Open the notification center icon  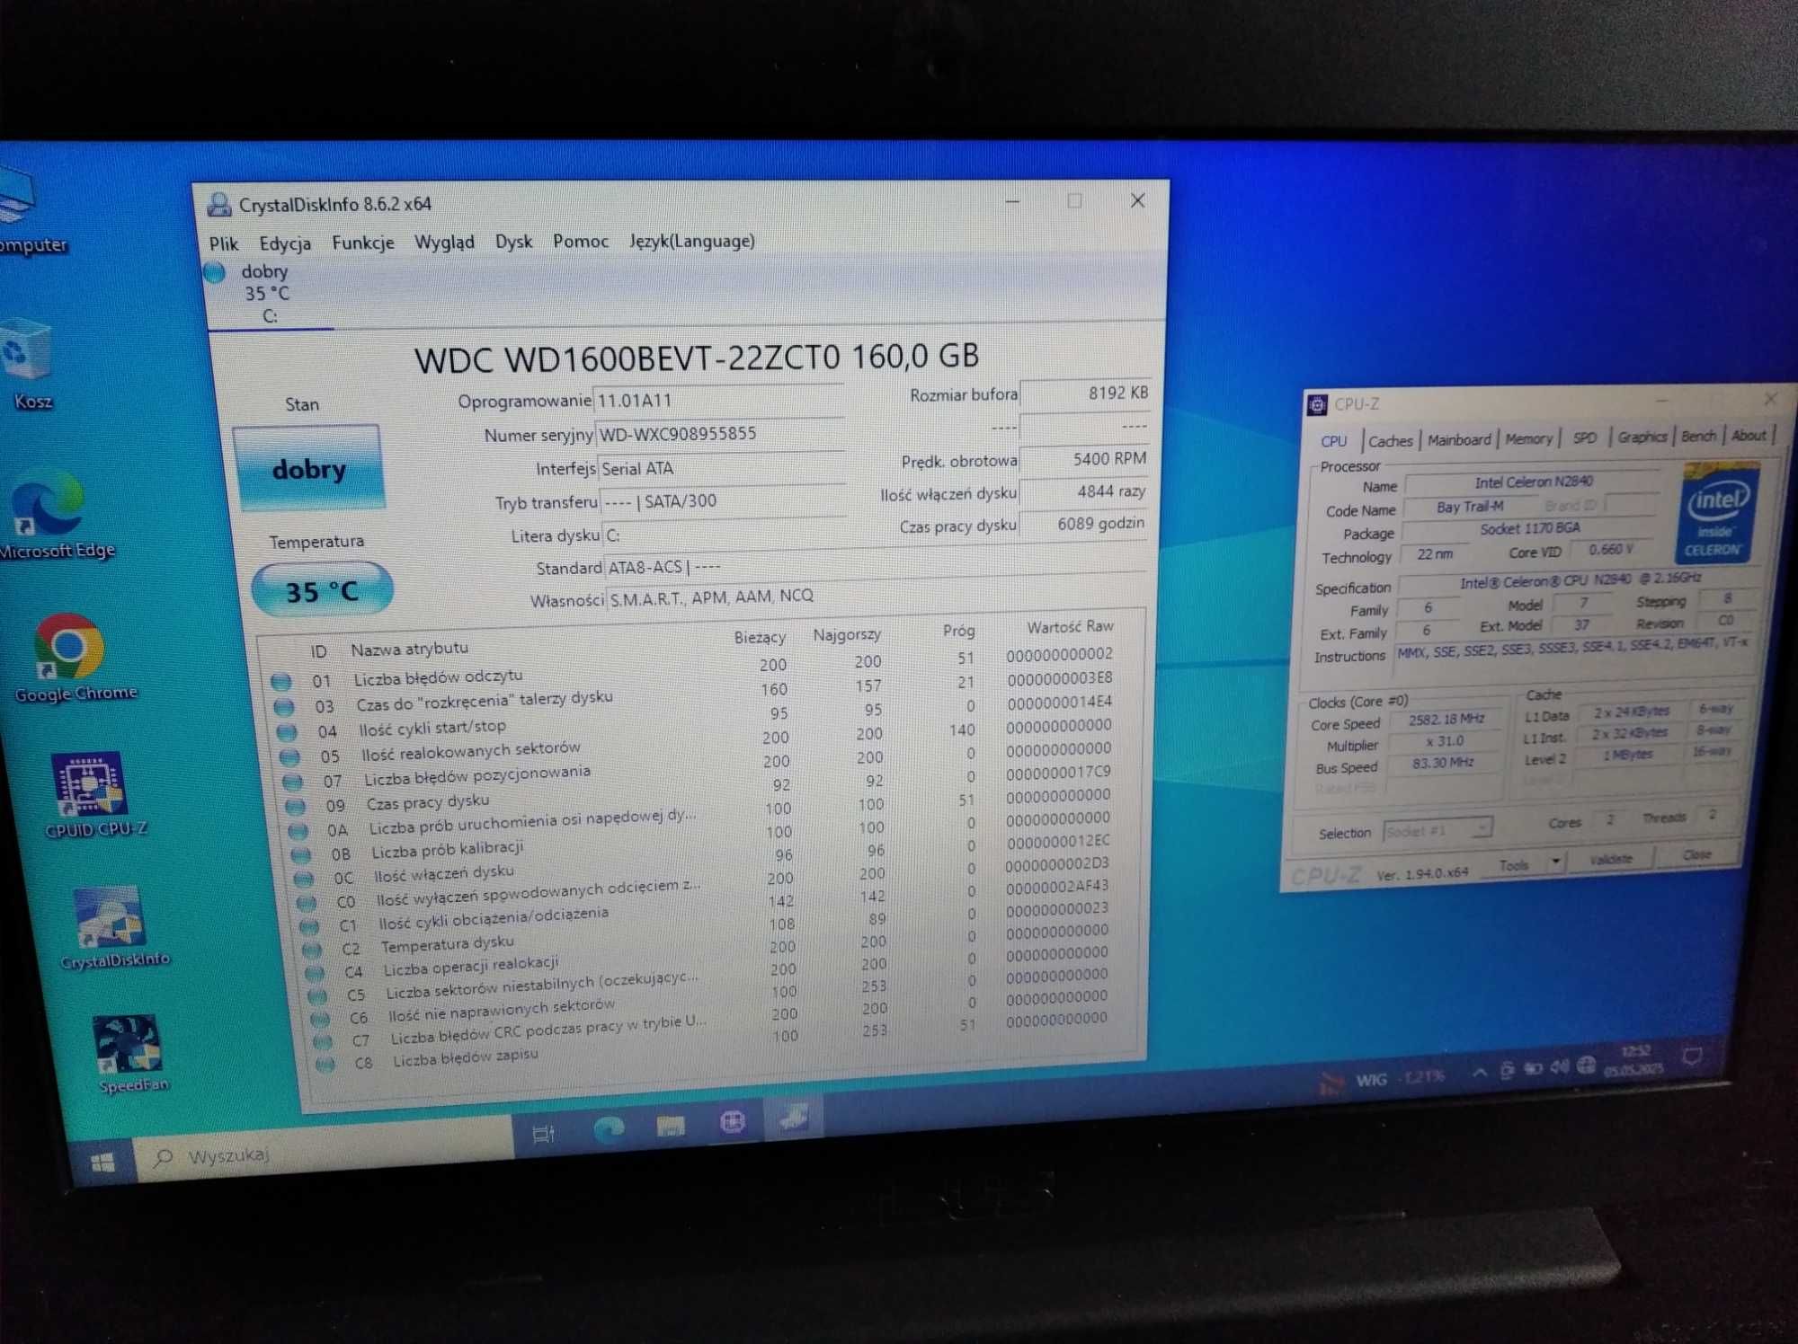point(1692,1057)
